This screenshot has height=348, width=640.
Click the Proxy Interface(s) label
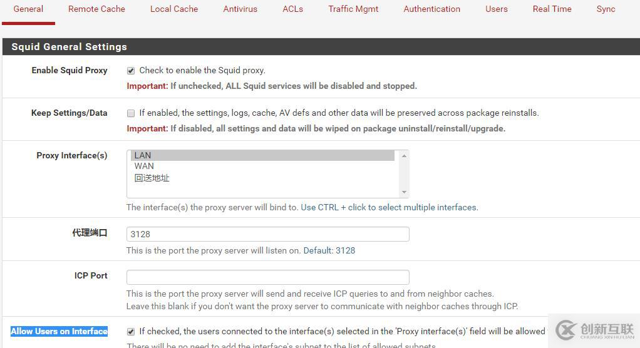point(72,155)
